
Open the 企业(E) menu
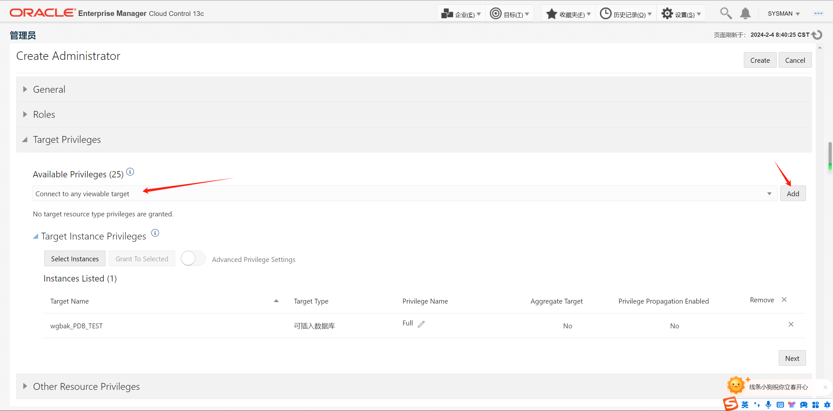(461, 14)
